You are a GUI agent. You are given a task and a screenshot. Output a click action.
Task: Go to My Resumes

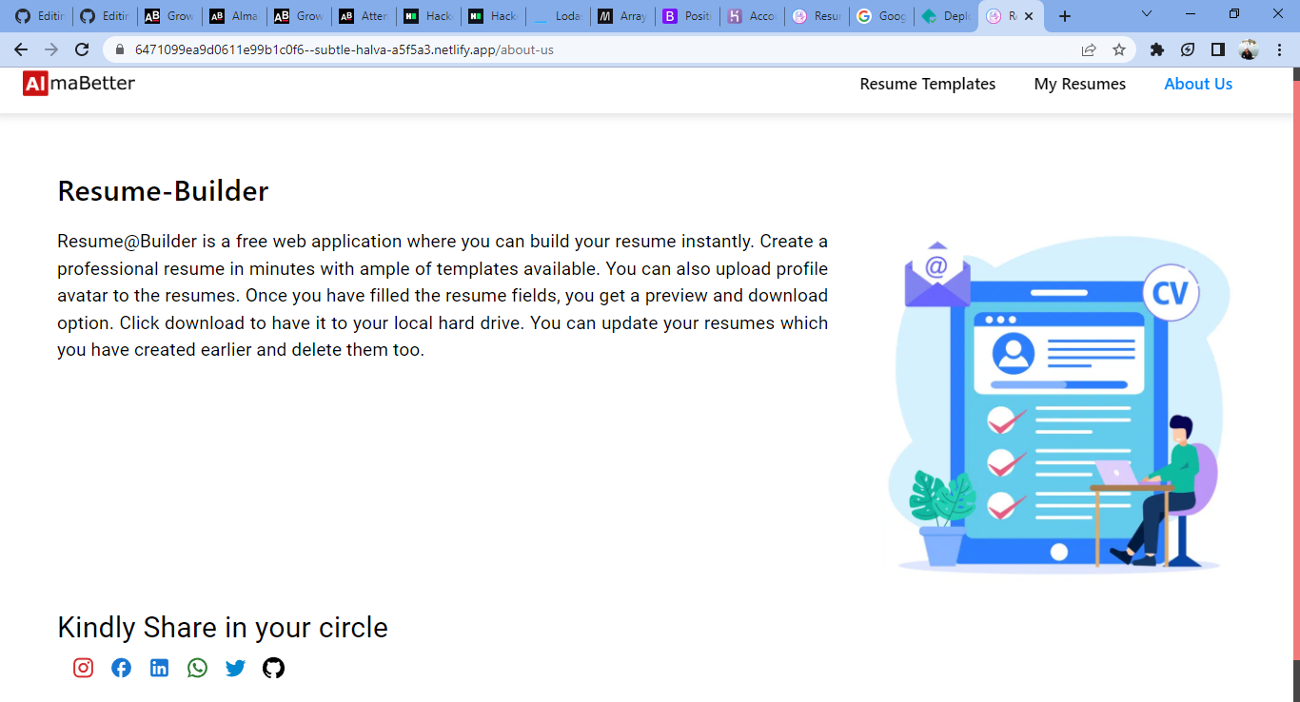(x=1079, y=84)
